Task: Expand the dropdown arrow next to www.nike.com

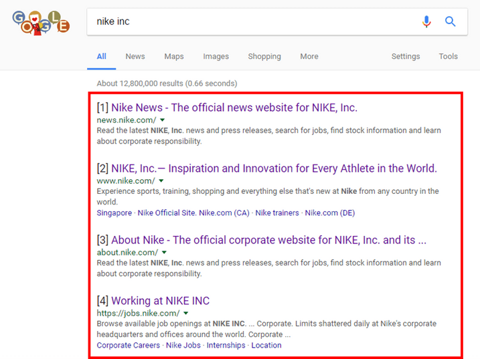Action: pyautogui.click(x=161, y=181)
